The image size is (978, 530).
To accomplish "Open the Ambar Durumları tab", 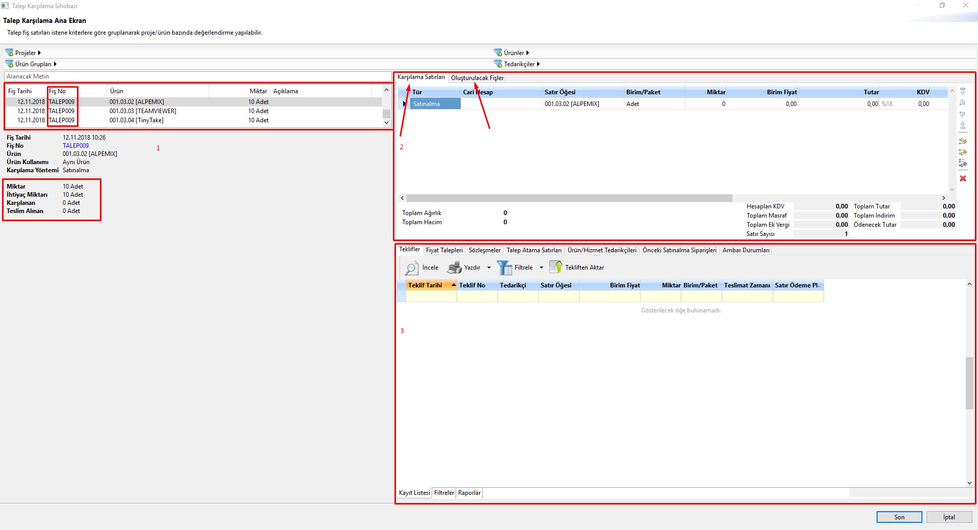I will (746, 250).
